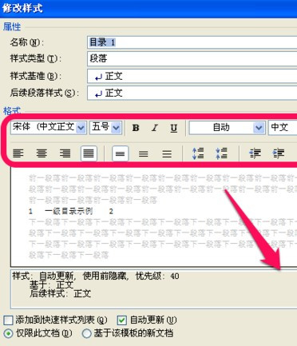Increase paragraph spacing icon
The image size is (297, 346).
click(198, 153)
